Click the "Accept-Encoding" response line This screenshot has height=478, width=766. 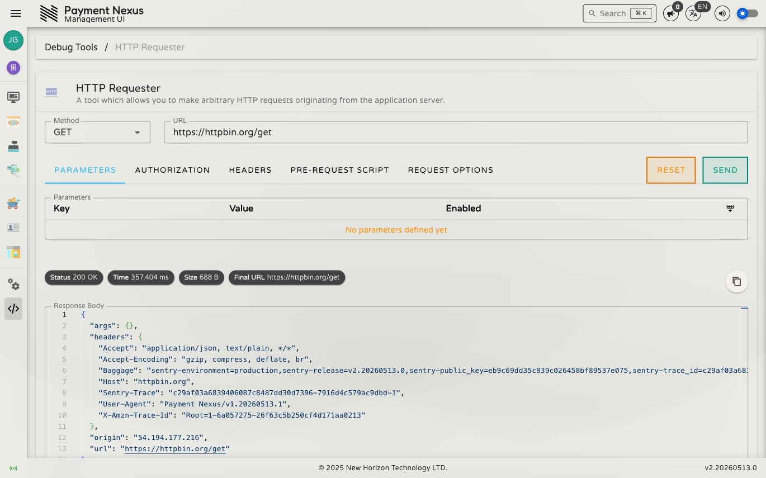(x=205, y=359)
